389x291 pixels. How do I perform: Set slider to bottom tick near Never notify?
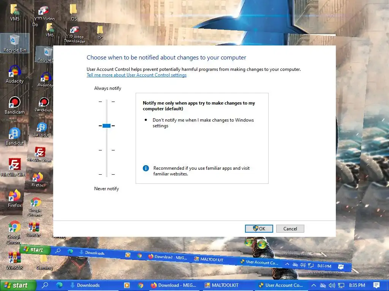107,174
